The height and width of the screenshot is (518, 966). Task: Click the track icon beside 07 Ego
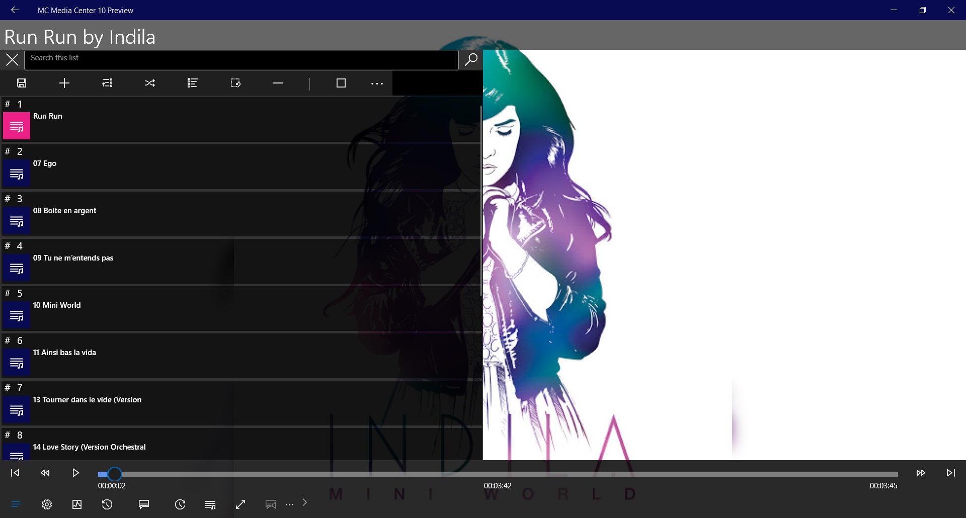[x=17, y=173]
